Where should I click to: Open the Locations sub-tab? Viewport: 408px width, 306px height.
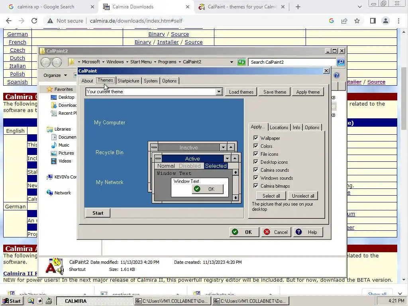tap(279, 127)
